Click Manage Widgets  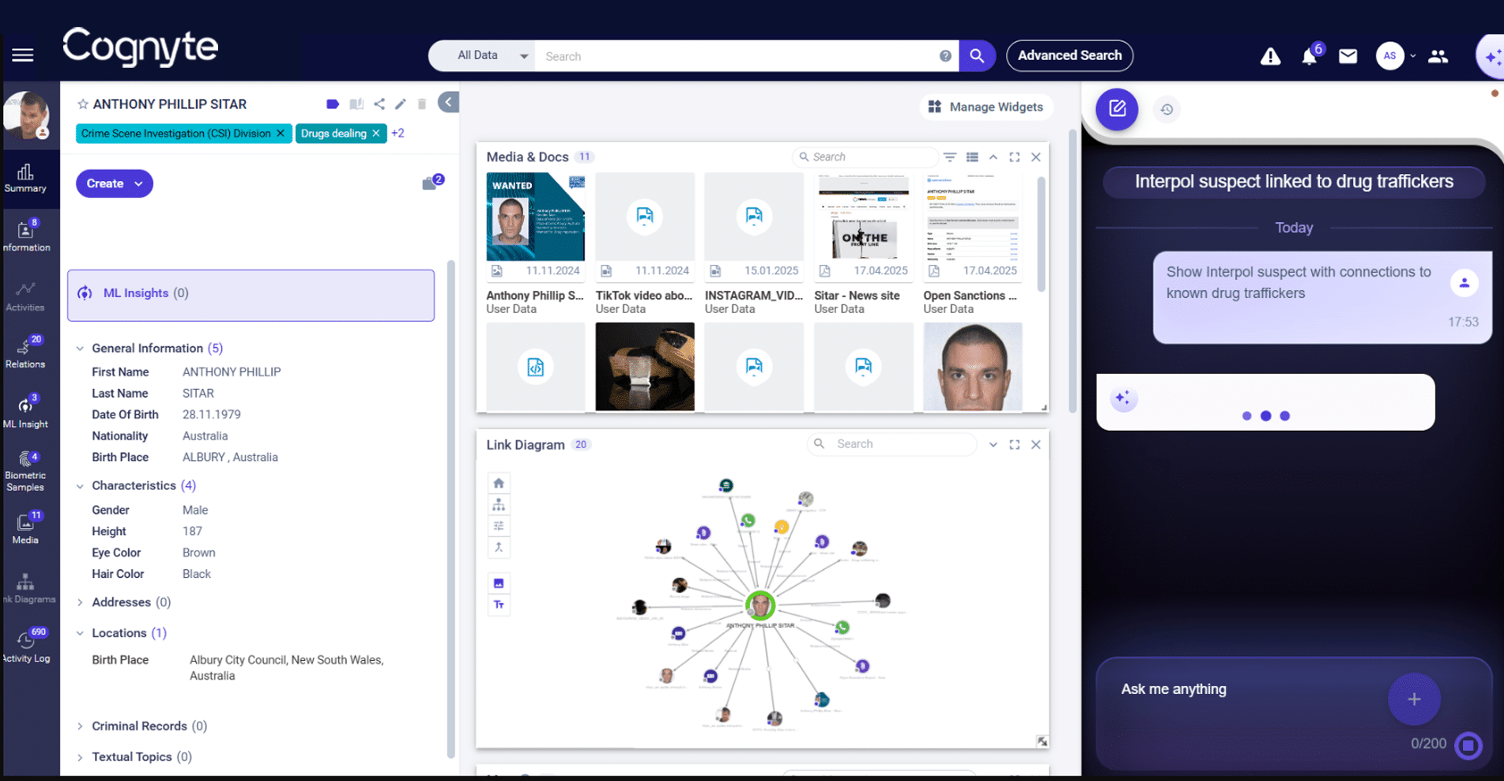tap(986, 107)
